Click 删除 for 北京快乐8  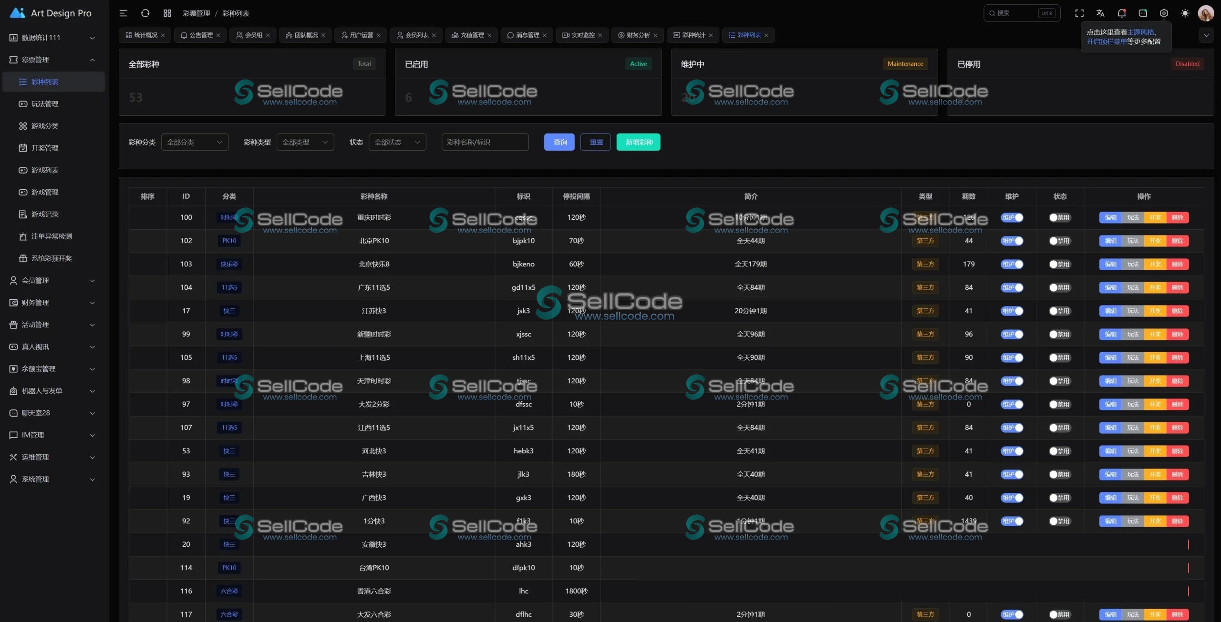pos(1178,264)
